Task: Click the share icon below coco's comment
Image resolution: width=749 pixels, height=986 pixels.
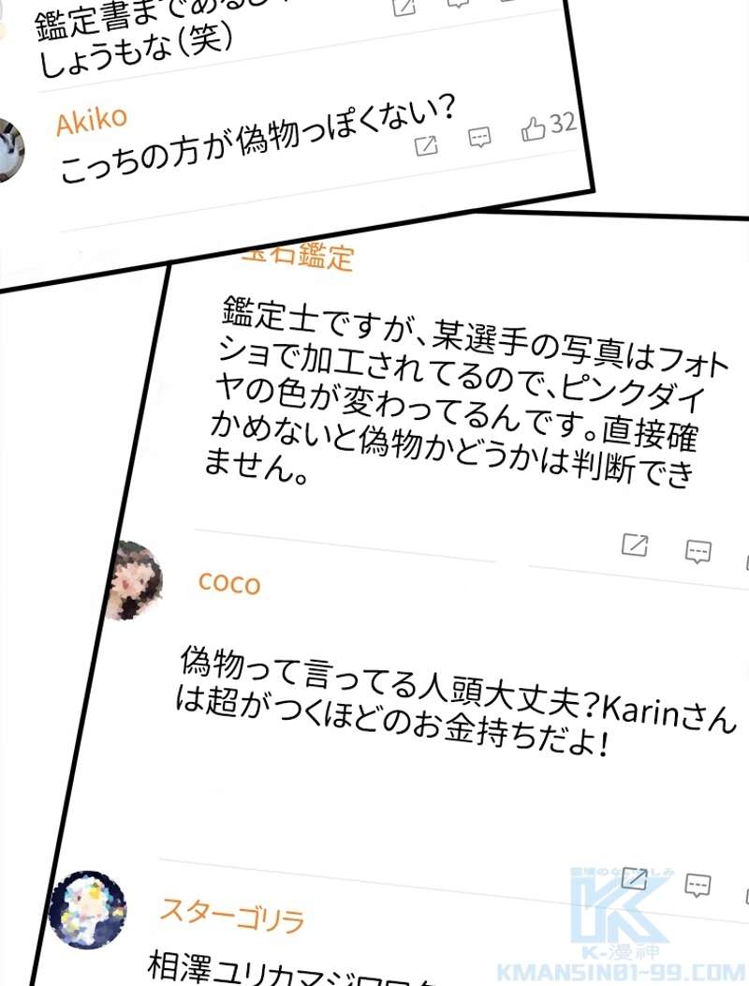Action: [634, 878]
